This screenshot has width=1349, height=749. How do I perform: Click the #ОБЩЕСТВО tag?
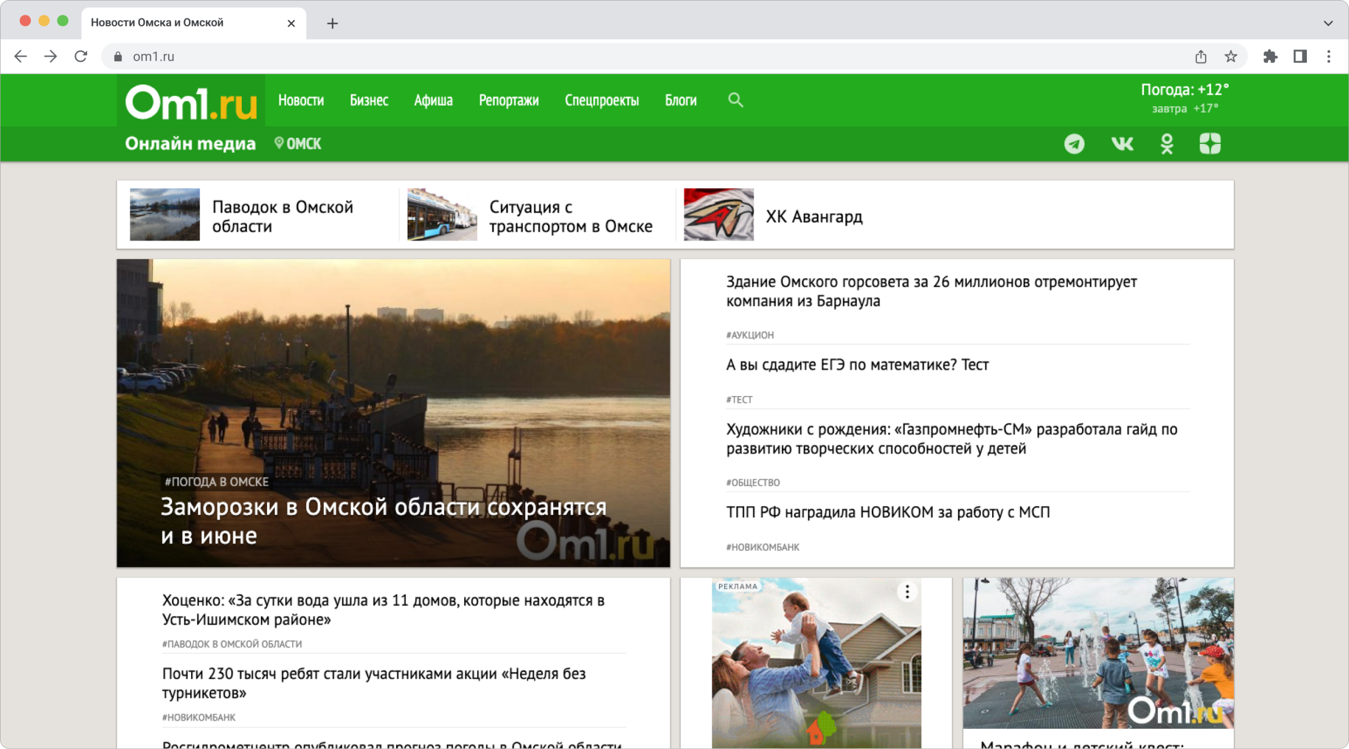tap(753, 482)
